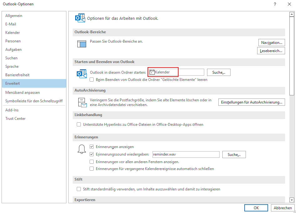Switch to Kalender options
296x213 pixels.
click(34, 33)
